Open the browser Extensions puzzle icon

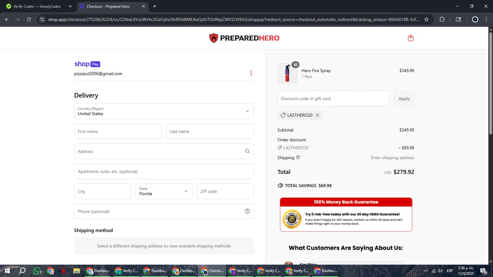(x=442, y=19)
